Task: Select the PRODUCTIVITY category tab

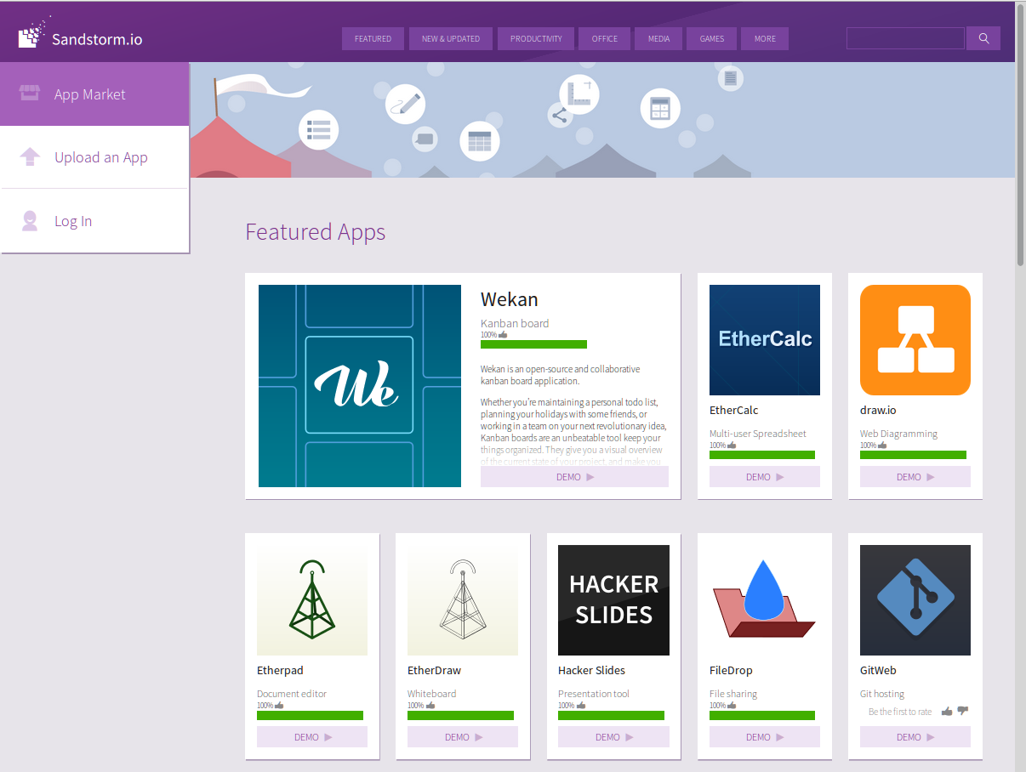Action: coord(536,39)
